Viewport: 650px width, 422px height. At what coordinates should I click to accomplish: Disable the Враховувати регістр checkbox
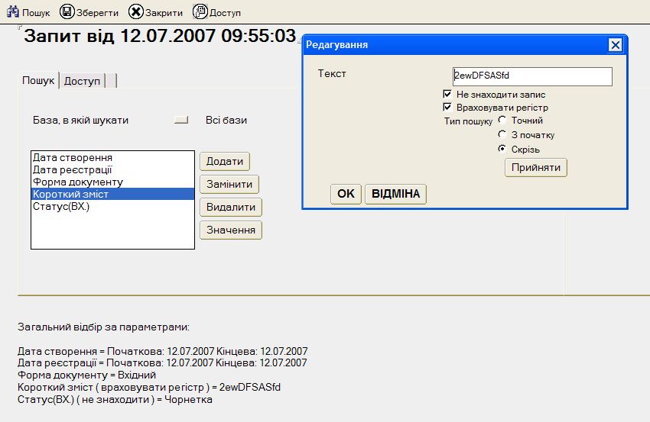(x=447, y=108)
